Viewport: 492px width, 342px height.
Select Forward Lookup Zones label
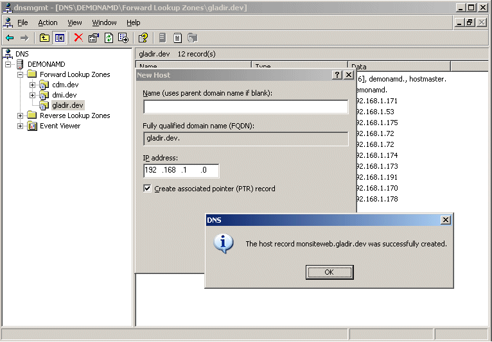click(x=75, y=74)
